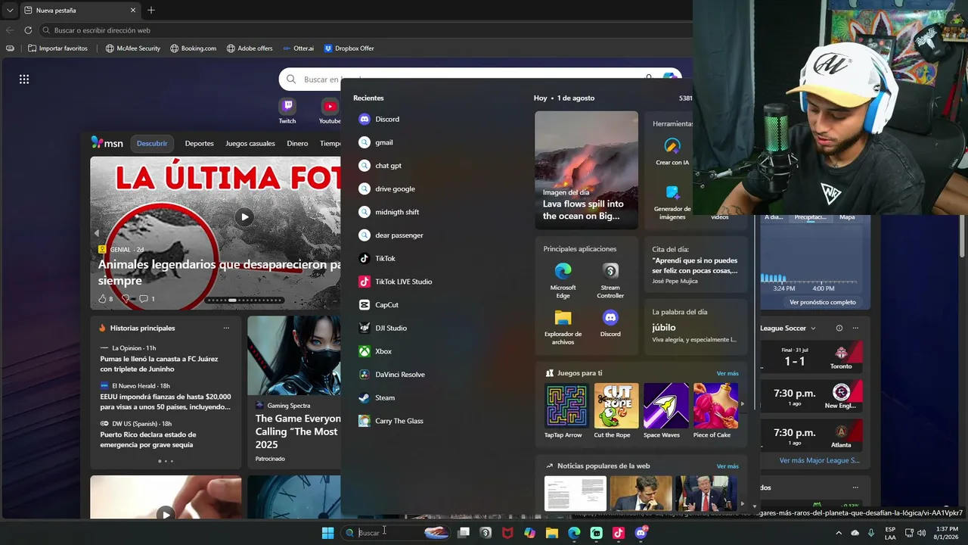Screen dimensions: 968x545
Task: Select the 'Descubrir' tab on MSN
Action: (152, 143)
